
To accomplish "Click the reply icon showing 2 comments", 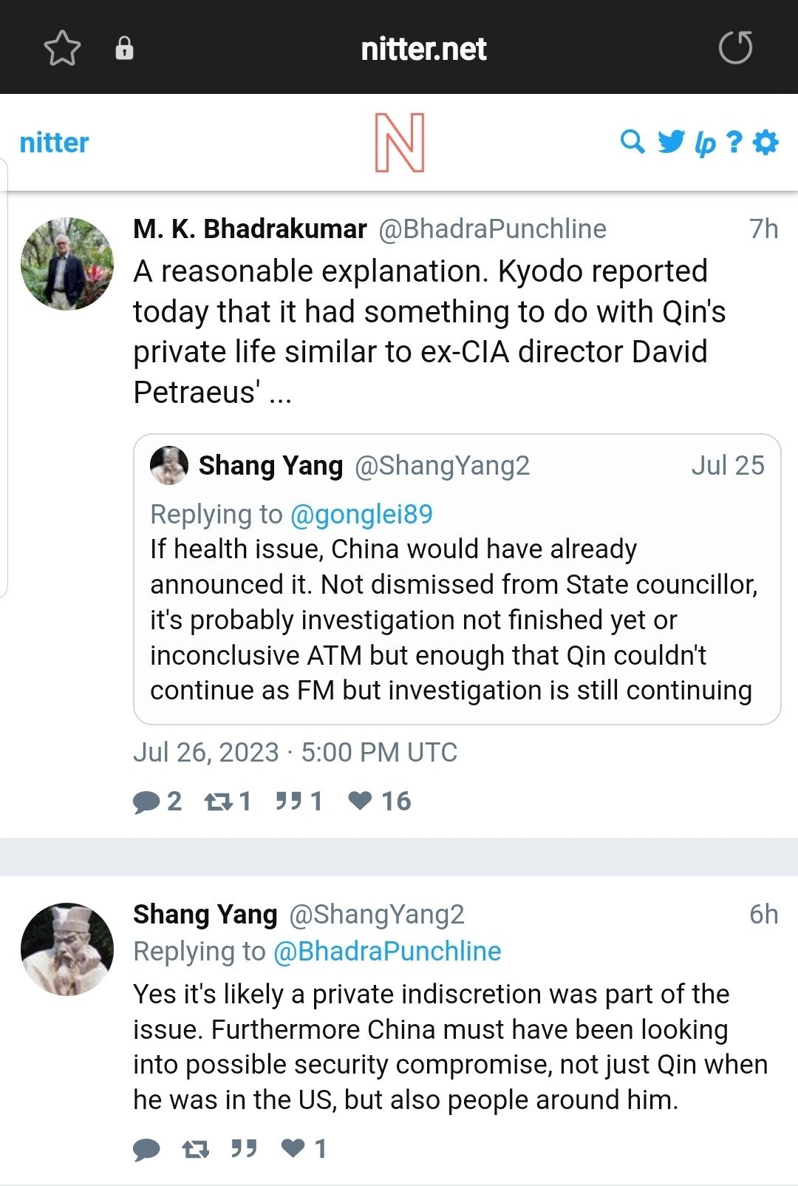I will coord(146,802).
